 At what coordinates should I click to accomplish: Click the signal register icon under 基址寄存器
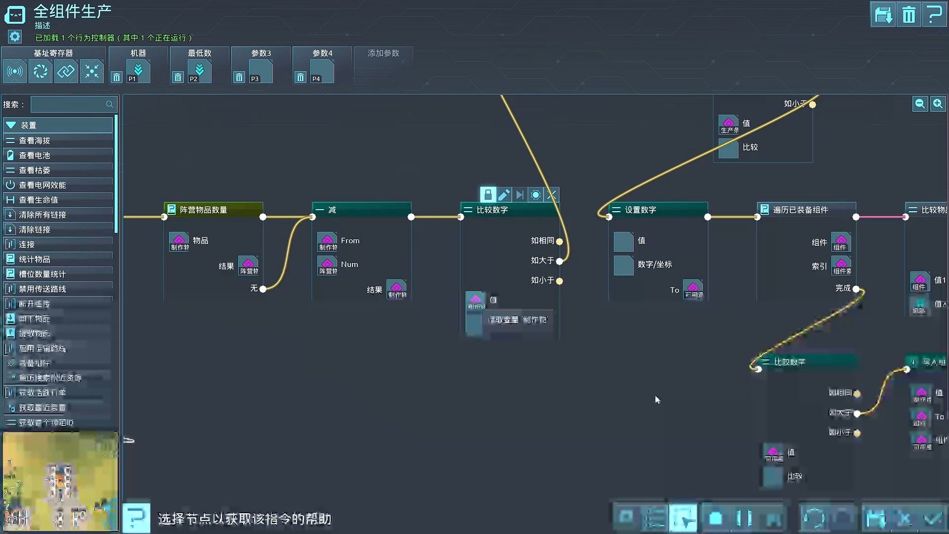coord(15,71)
